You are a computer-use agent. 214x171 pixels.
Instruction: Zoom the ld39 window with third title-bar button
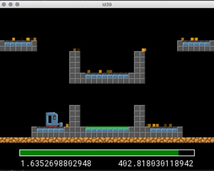(17, 4)
